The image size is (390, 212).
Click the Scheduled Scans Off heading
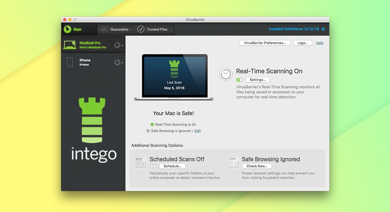[177, 159]
